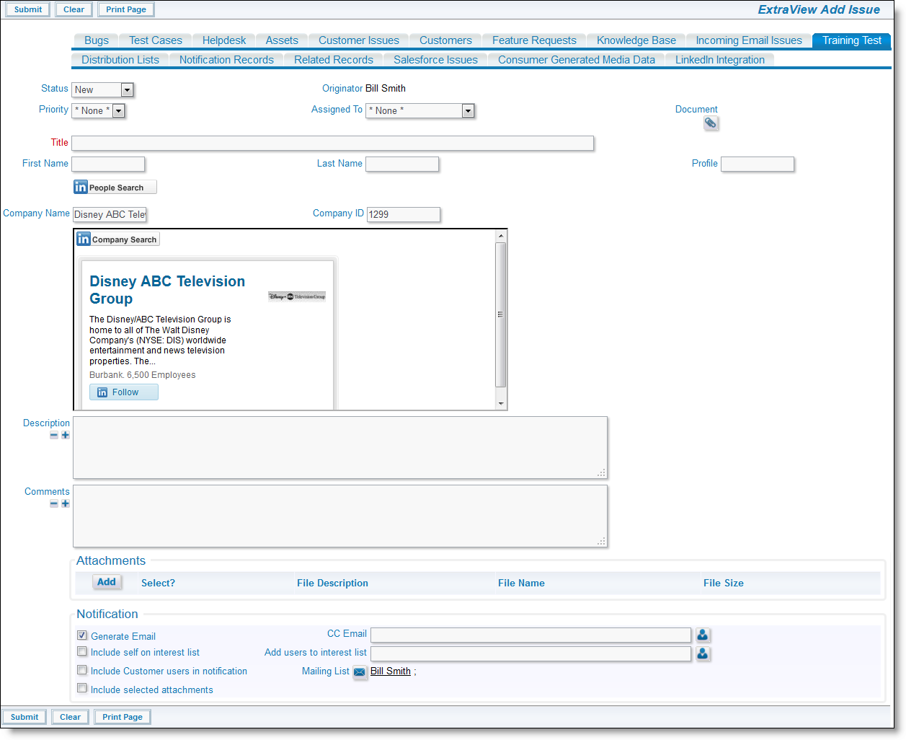This screenshot has width=906, height=740.
Task: Focus the Add users to interest list field
Action: [530, 653]
